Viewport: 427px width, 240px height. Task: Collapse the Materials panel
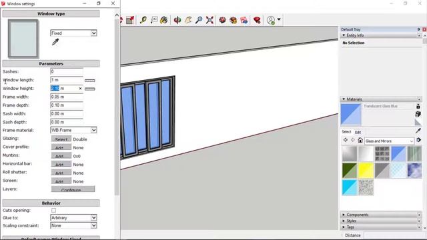tap(344, 99)
